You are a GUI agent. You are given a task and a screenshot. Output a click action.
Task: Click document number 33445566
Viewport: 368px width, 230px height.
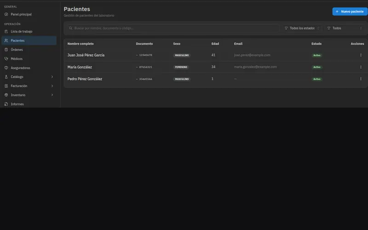pos(145,79)
